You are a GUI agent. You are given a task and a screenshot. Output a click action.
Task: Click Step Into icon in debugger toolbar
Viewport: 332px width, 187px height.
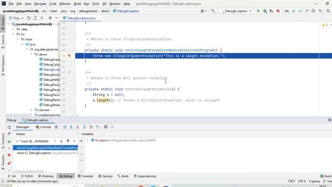(x=71, y=127)
